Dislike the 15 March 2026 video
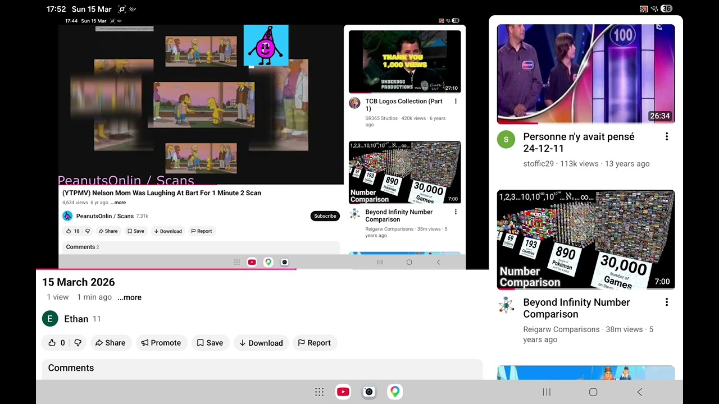Image resolution: width=719 pixels, height=404 pixels. tap(78, 343)
